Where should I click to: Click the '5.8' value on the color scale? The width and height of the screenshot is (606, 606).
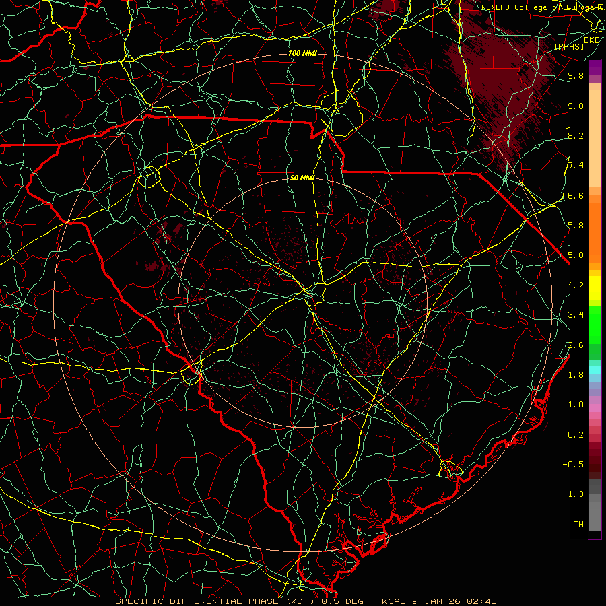(576, 226)
